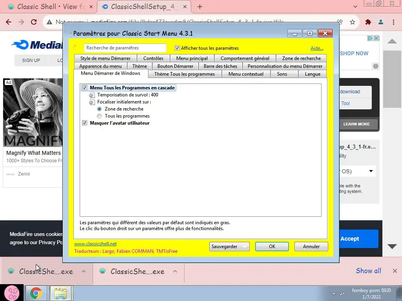This screenshot has height=301, width=402.
Task: Click the Annuler button
Action: tap(311, 247)
